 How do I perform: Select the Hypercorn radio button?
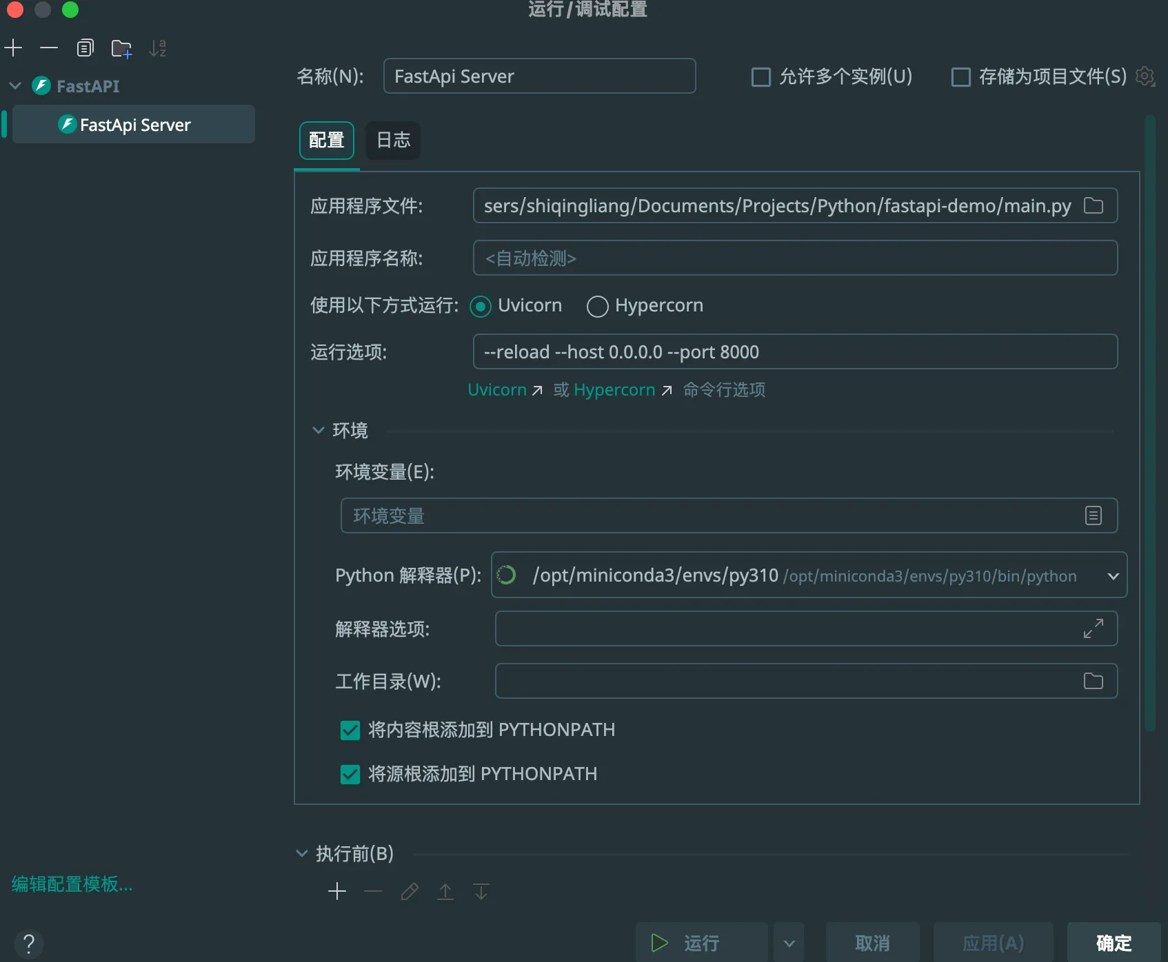pos(598,306)
